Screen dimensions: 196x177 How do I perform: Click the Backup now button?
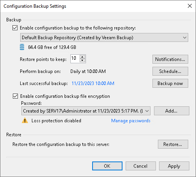click(170, 83)
